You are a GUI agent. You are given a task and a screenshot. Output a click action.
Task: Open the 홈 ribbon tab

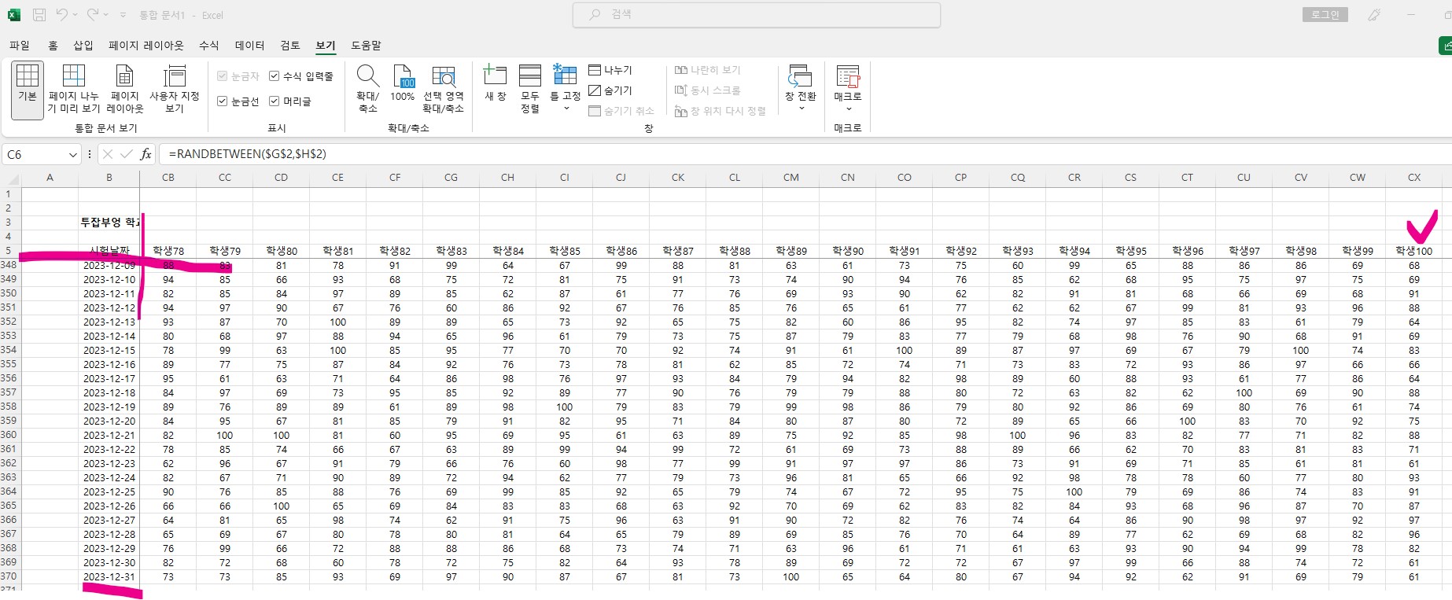53,46
